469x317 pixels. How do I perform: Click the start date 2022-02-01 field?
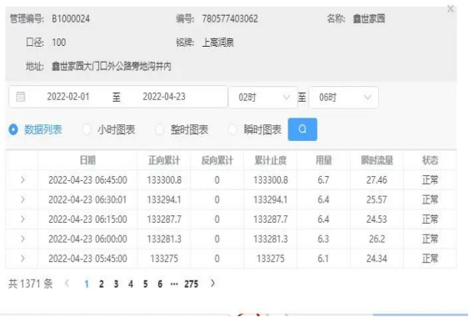68,97
